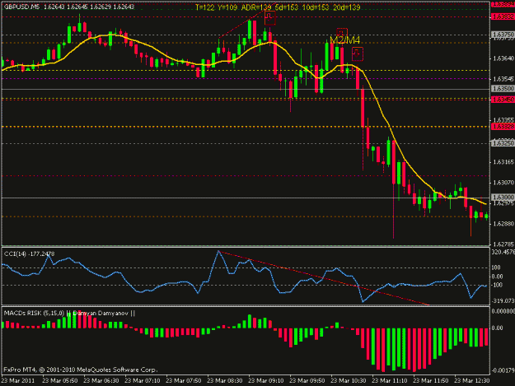515x386 pixels.
Task: Click the 23 Mar 09:10 time label
Action: tap(265, 380)
